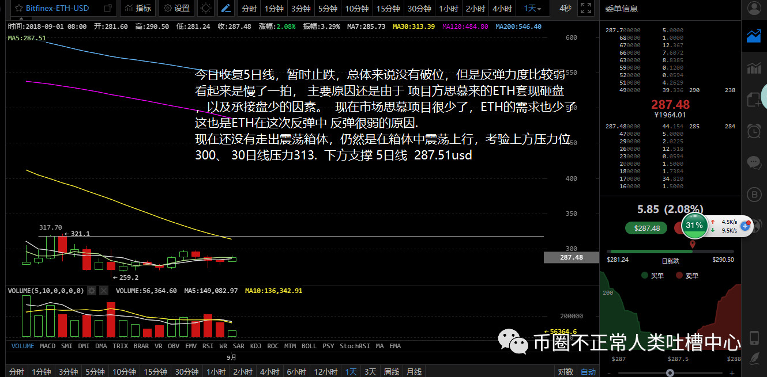Open the bar chart analysis sidebar icon
Image resolution: width=767 pixels, height=377 pixels.
click(753, 68)
